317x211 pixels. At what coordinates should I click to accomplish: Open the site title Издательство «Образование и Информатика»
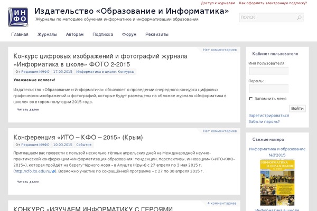coord(132,11)
